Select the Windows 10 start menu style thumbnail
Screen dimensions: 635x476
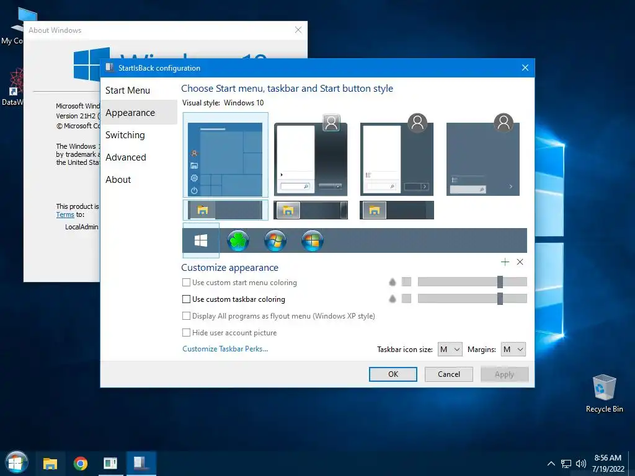click(225, 155)
